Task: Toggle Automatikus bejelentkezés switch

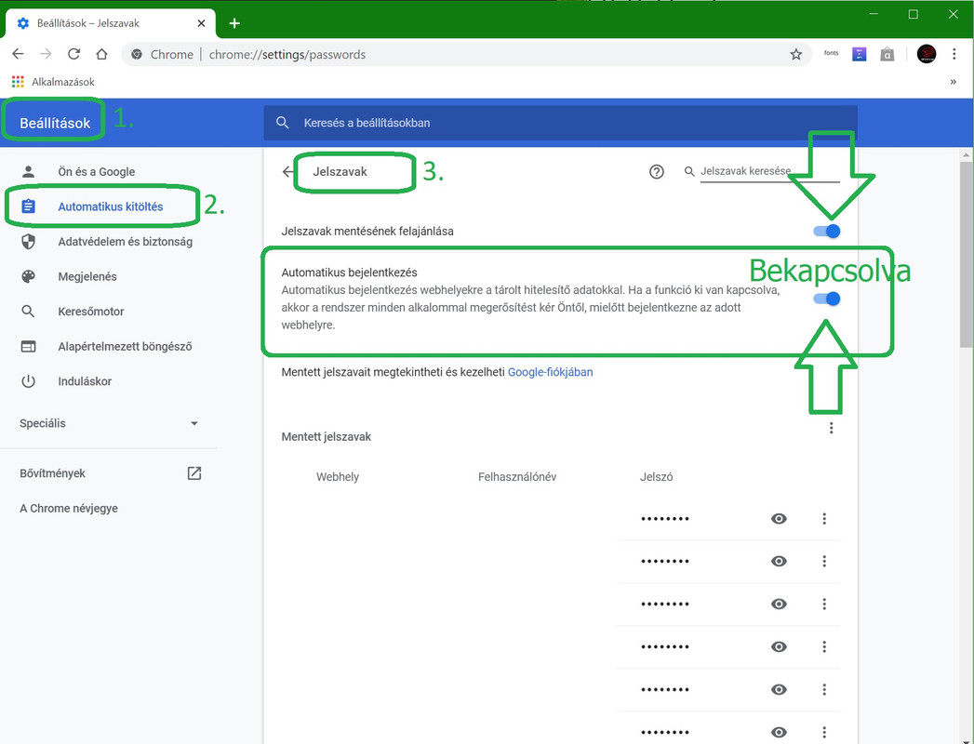Action: (x=827, y=299)
